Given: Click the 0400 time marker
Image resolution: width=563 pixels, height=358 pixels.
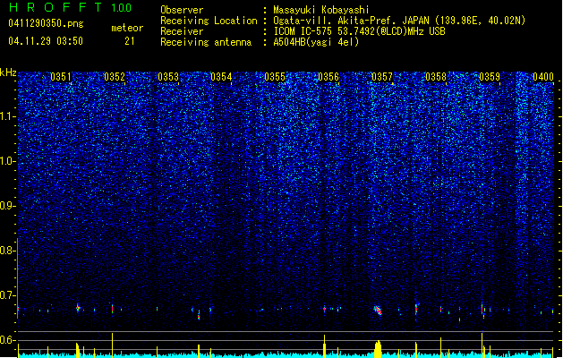Looking at the screenshot, I should [x=543, y=76].
